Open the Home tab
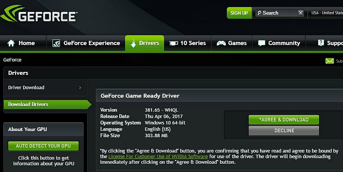This screenshot has width=343, height=172. [x=23, y=43]
